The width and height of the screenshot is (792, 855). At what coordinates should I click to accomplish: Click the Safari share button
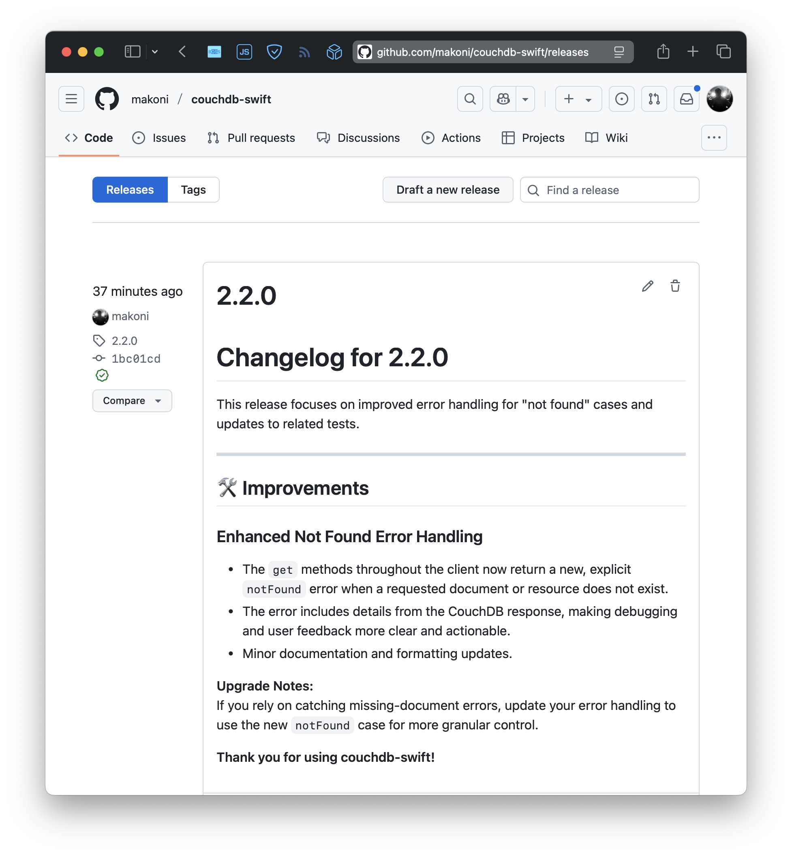pyautogui.click(x=663, y=51)
